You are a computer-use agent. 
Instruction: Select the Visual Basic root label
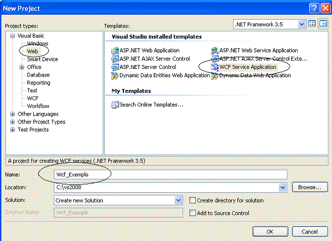31,36
